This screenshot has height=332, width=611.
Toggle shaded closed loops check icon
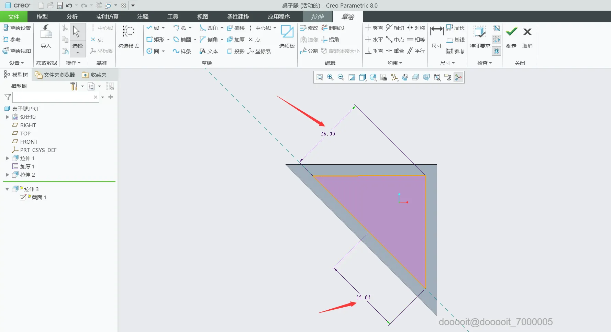(x=497, y=28)
